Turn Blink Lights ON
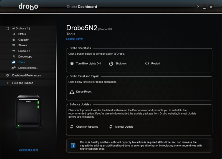 point(88,64)
